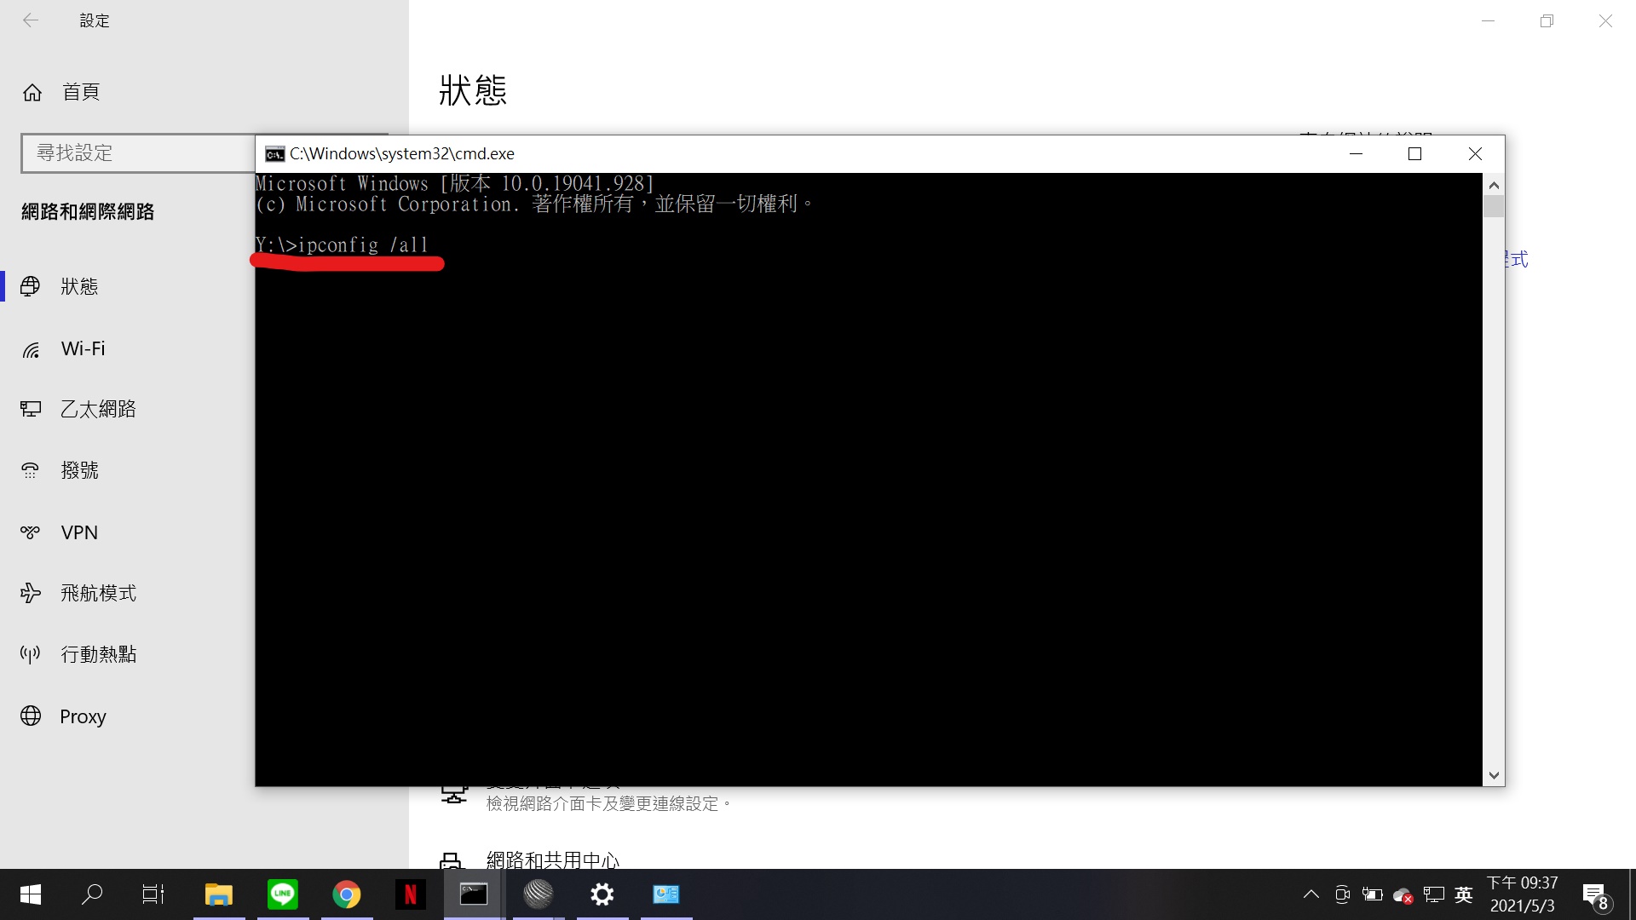Open VPN settings section
This screenshot has width=1636, height=920.
(79, 532)
